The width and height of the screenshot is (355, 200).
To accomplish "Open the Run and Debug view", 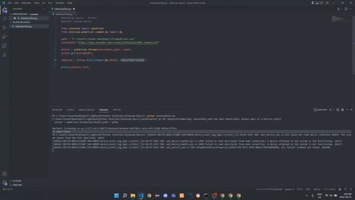I will (x=4, y=37).
